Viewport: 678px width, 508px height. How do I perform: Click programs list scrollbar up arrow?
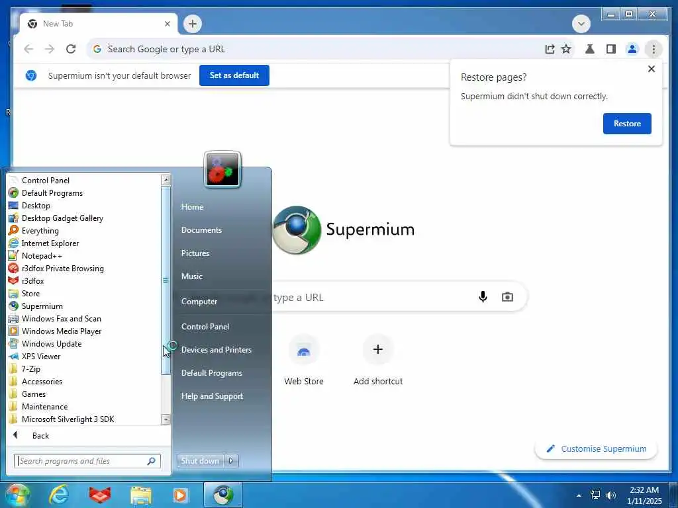[x=166, y=180]
